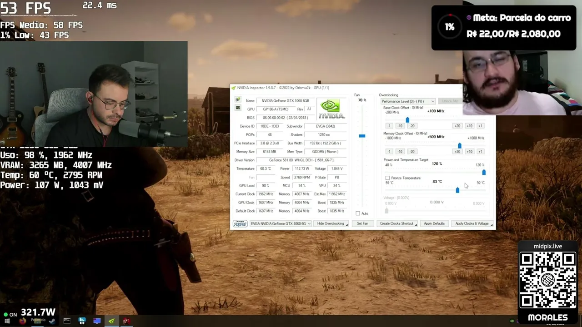Open Firefox from the taskbar
582x327 pixels.
(x=22, y=322)
